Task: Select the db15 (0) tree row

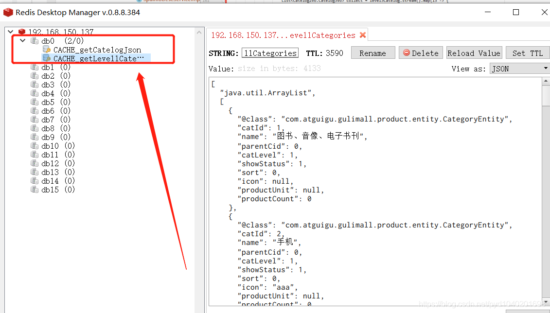Action: [x=57, y=190]
